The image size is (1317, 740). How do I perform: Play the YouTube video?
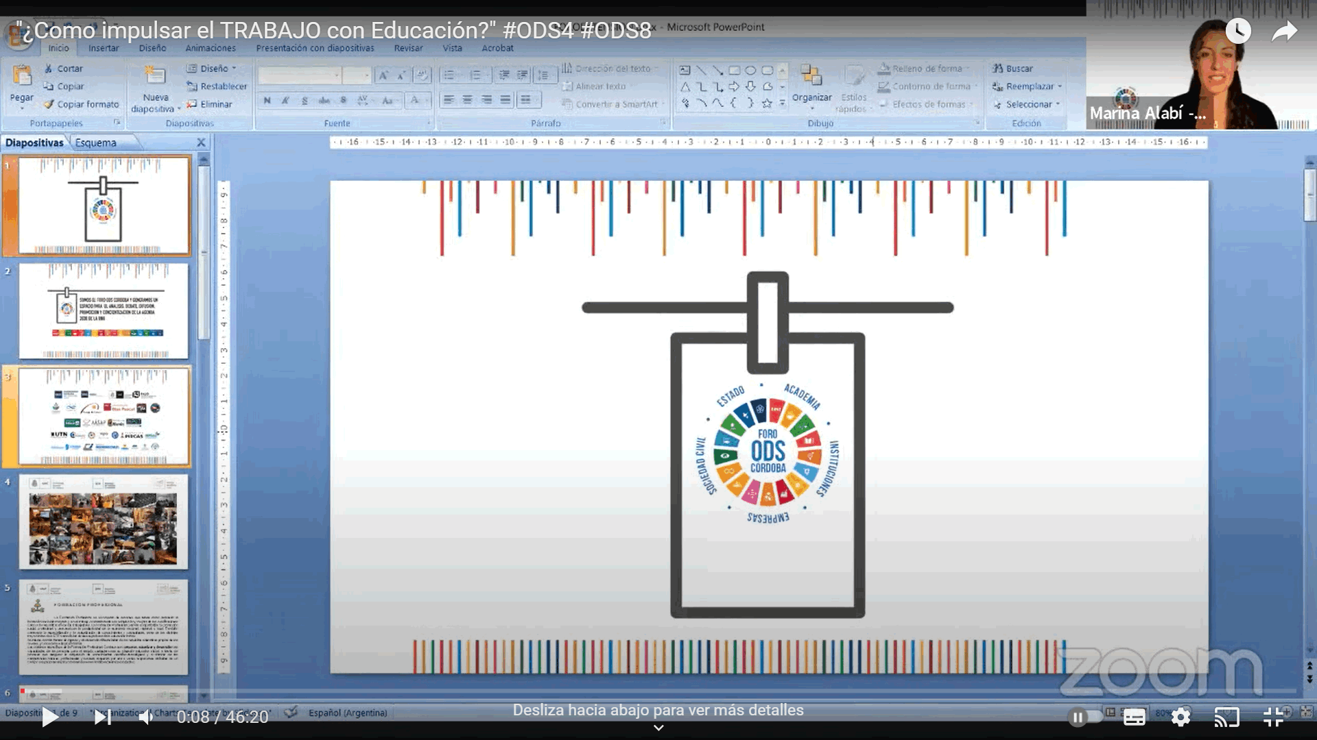(x=49, y=717)
